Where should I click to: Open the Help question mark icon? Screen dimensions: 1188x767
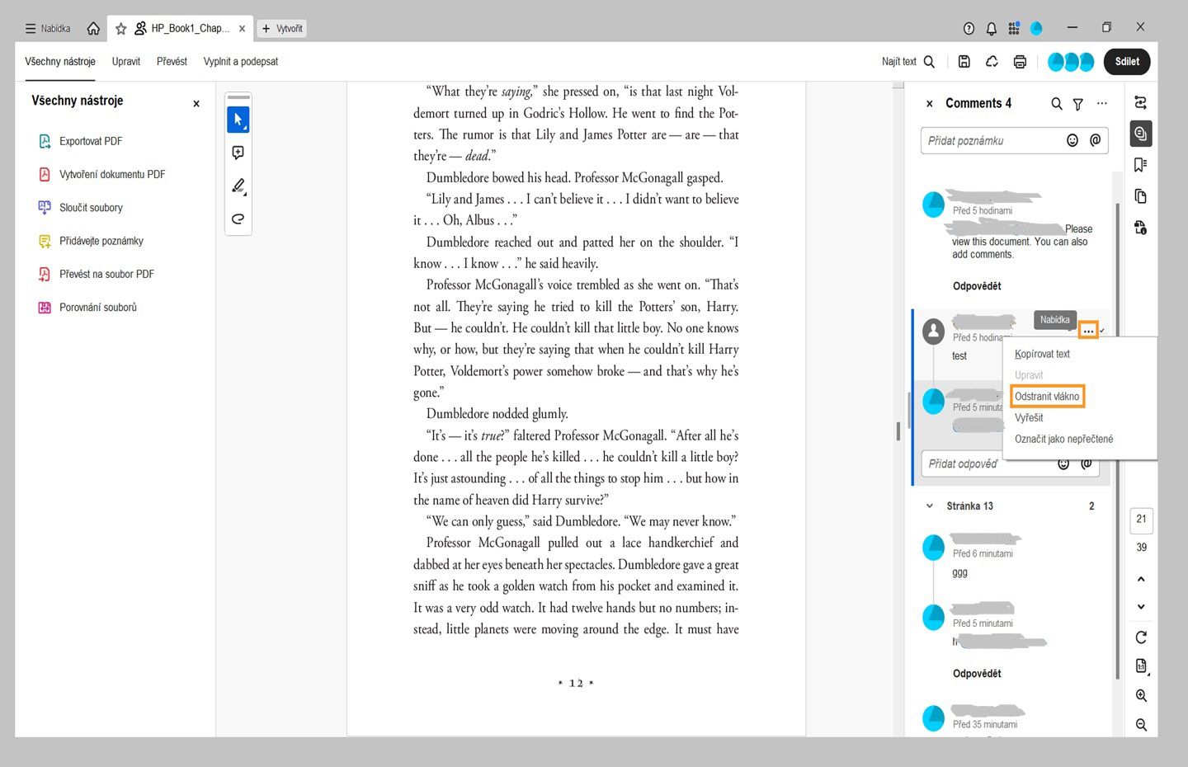pyautogui.click(x=969, y=28)
